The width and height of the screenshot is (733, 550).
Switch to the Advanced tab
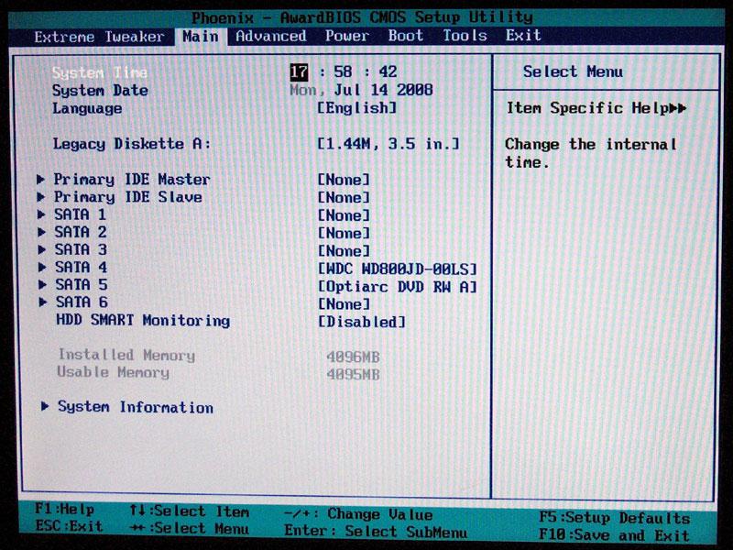coord(271,36)
